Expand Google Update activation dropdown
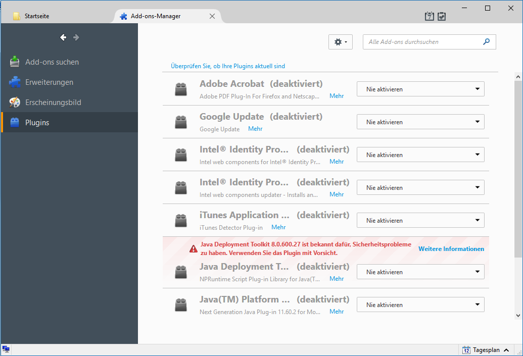523x356 pixels. tap(420, 122)
